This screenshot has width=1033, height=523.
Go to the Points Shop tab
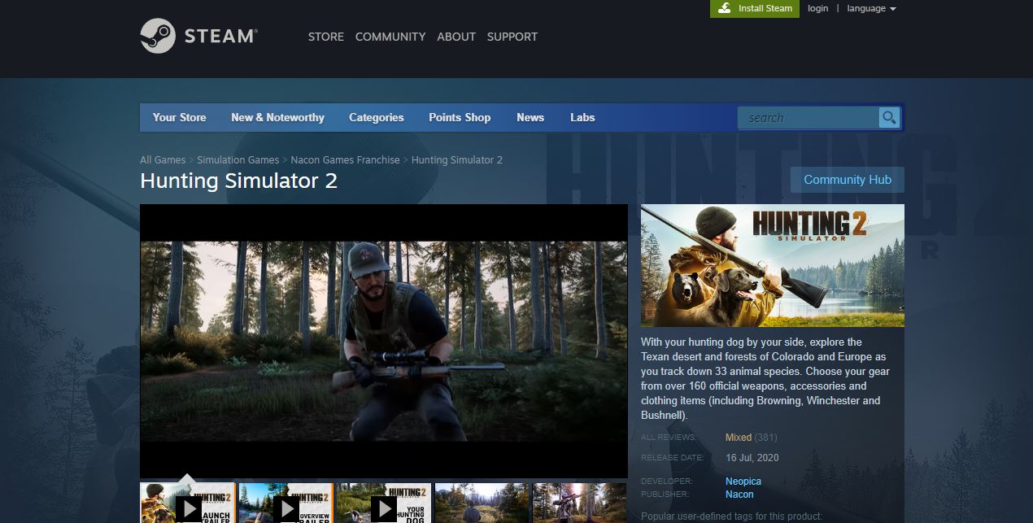coord(460,117)
